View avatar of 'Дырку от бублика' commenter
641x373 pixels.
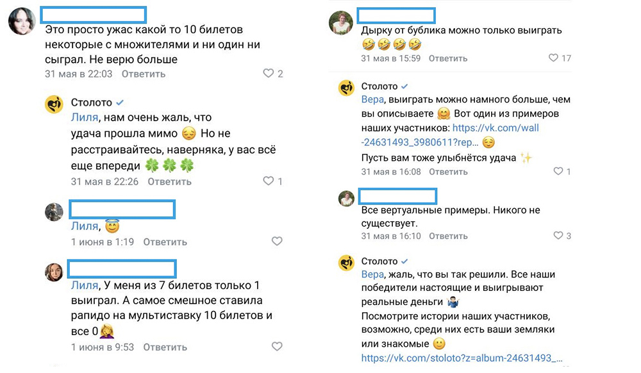(x=341, y=22)
